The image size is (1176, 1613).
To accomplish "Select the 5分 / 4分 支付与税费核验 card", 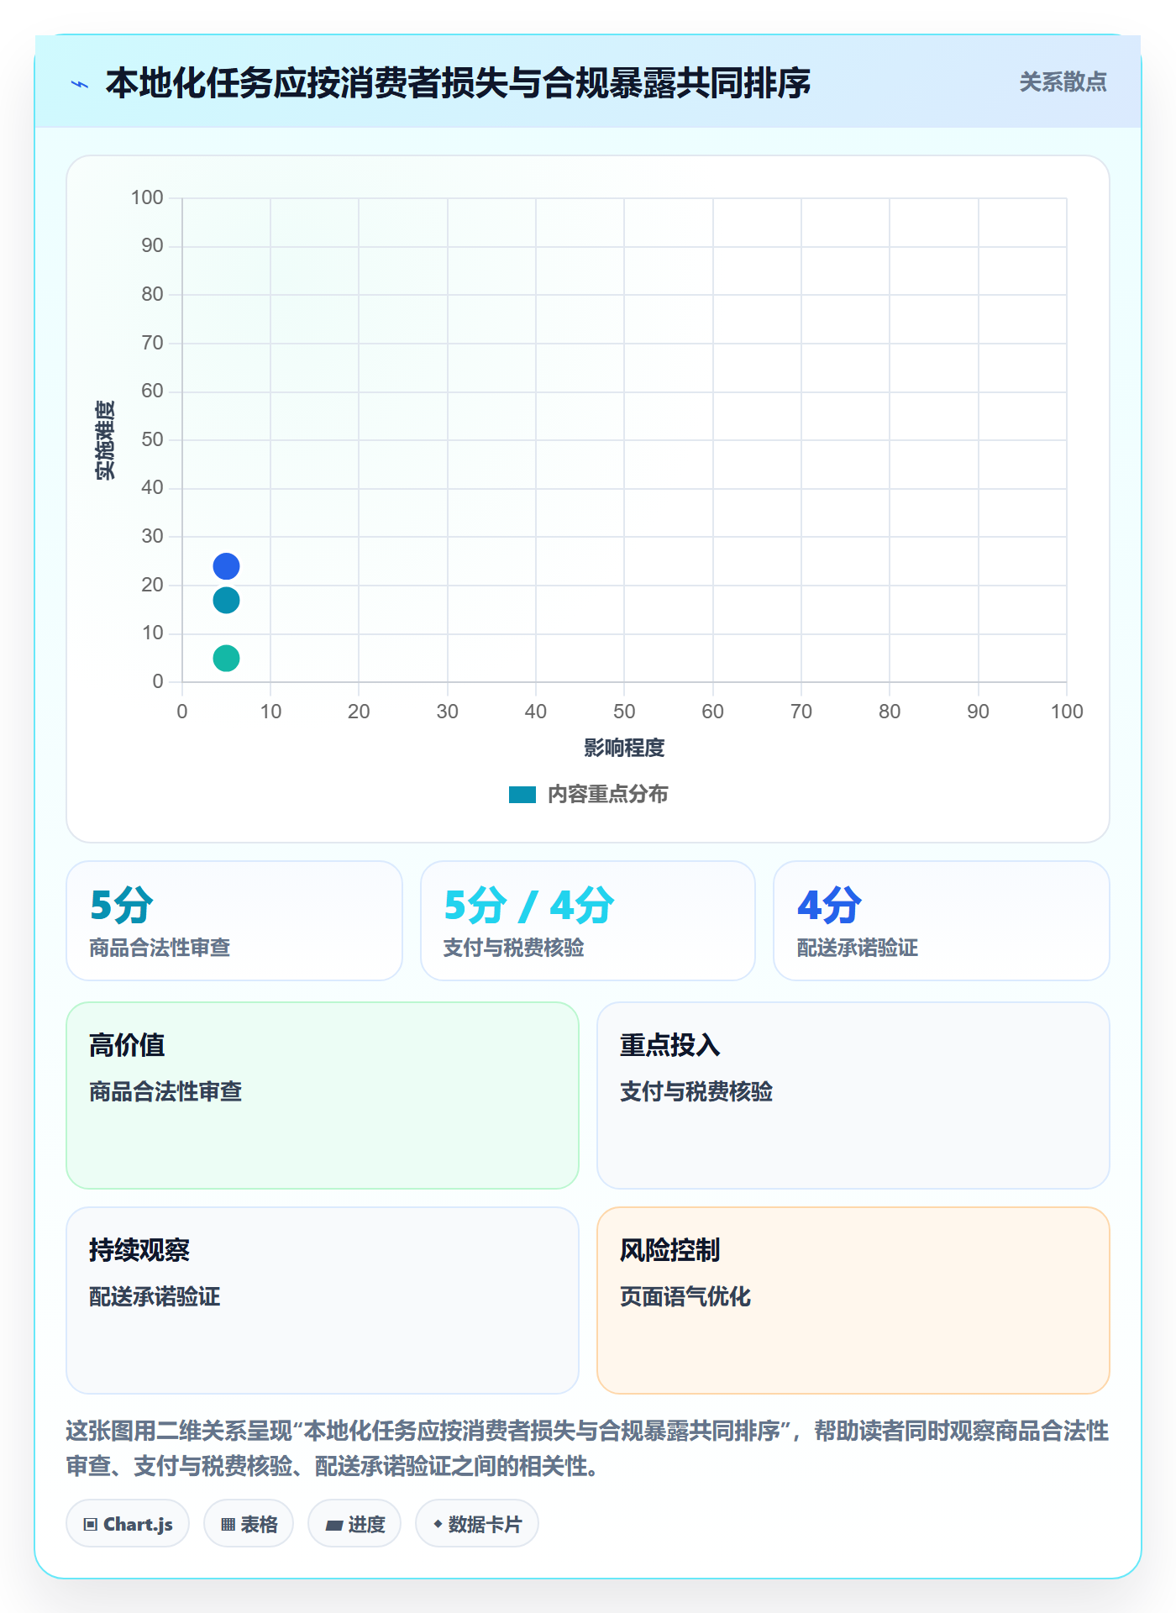I will click(588, 921).
